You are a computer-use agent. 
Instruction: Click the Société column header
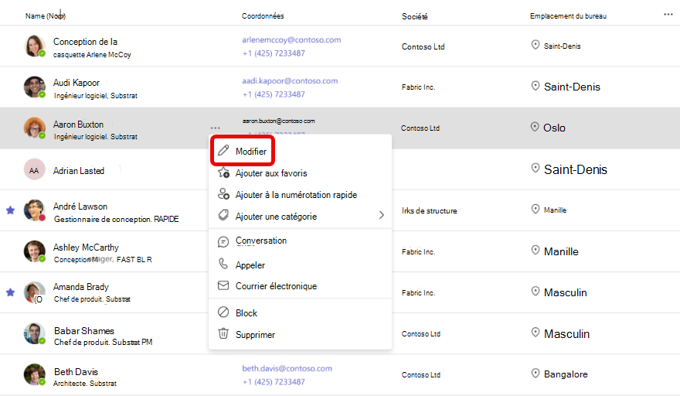point(415,16)
